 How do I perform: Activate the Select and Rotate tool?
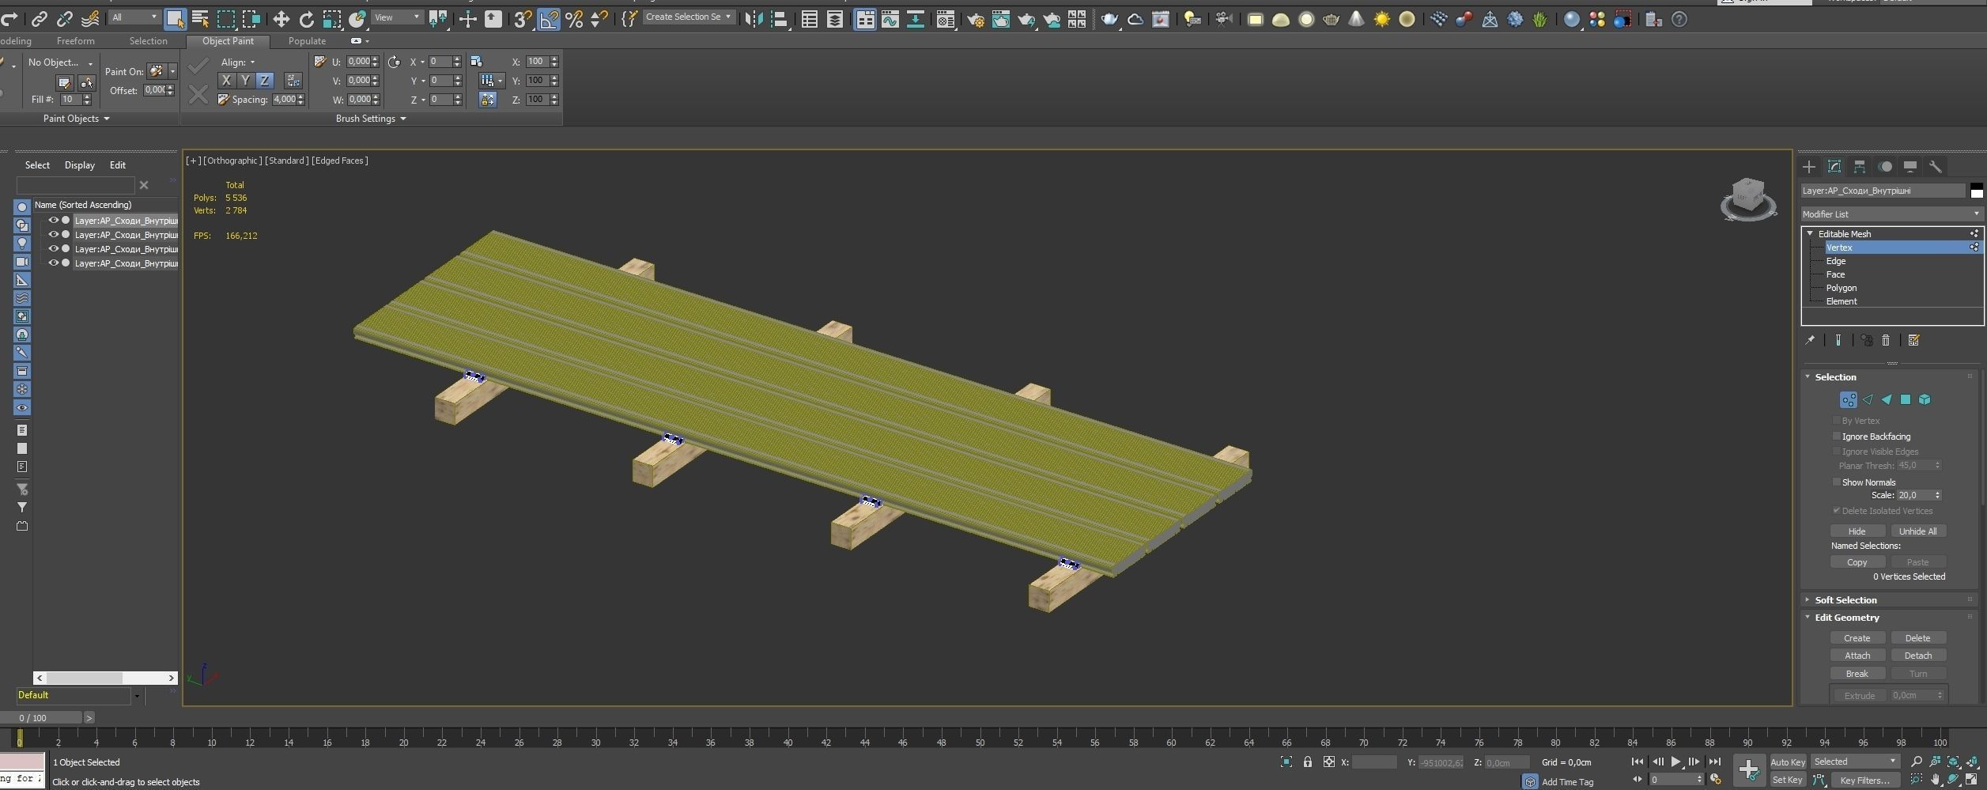tap(306, 19)
